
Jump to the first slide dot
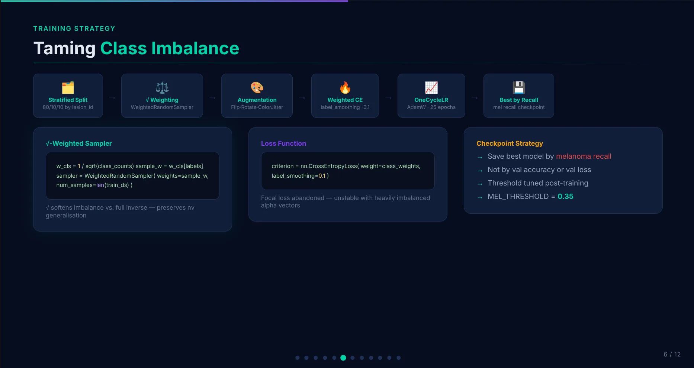click(298, 358)
